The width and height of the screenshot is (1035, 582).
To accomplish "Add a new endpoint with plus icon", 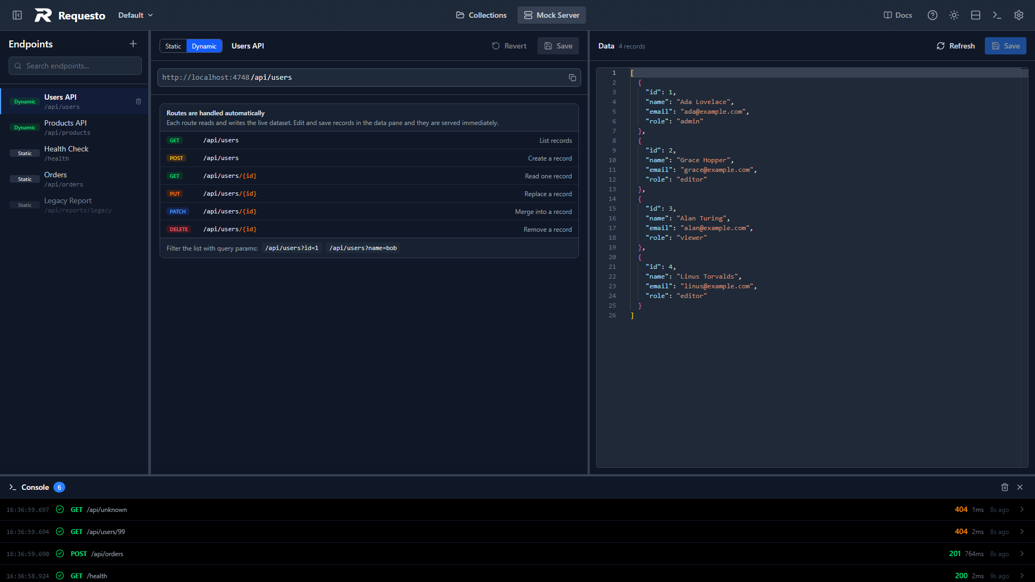I will coord(133,44).
